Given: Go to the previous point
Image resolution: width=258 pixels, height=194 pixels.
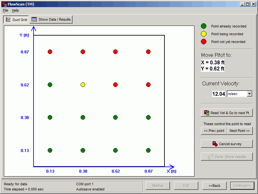Looking at the screenshot, I should point(213,131).
